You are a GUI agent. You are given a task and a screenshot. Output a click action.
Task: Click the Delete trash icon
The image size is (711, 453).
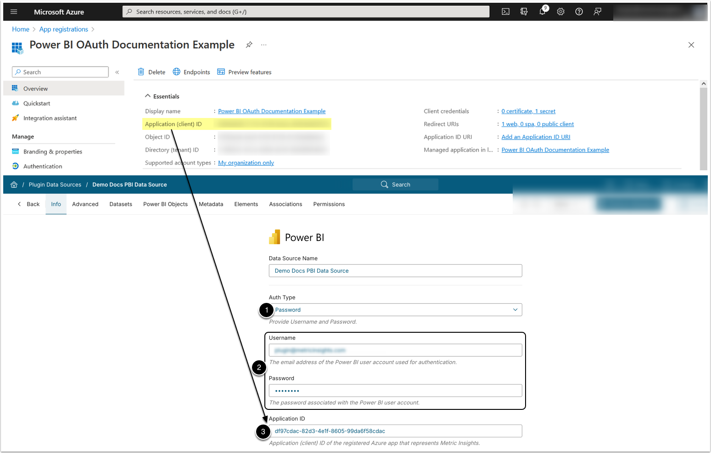pos(141,72)
